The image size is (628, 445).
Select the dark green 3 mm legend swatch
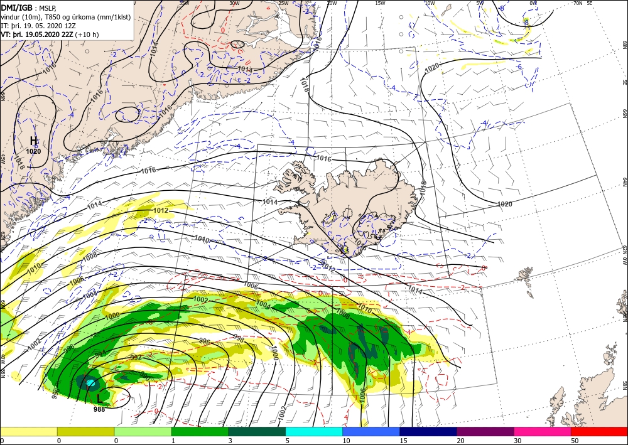click(x=257, y=431)
